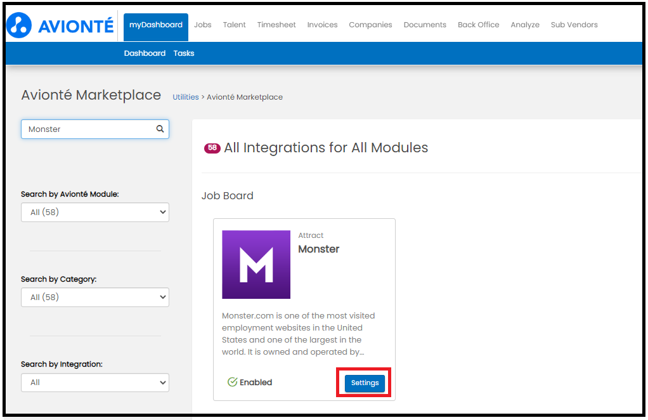Screen dimensions: 648x420
Task: Click the Avionté logo icon
Action: [19, 25]
